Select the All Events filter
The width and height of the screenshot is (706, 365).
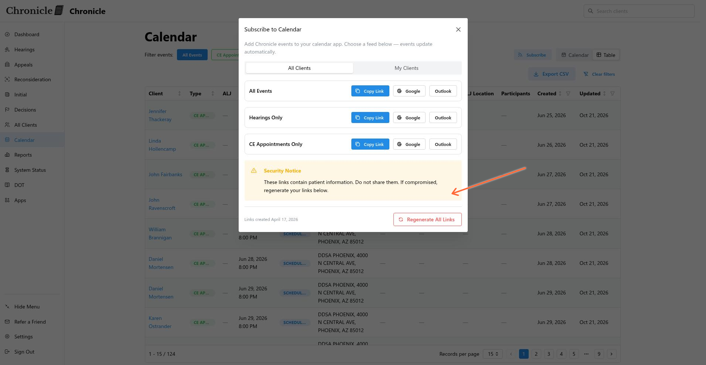pos(192,55)
